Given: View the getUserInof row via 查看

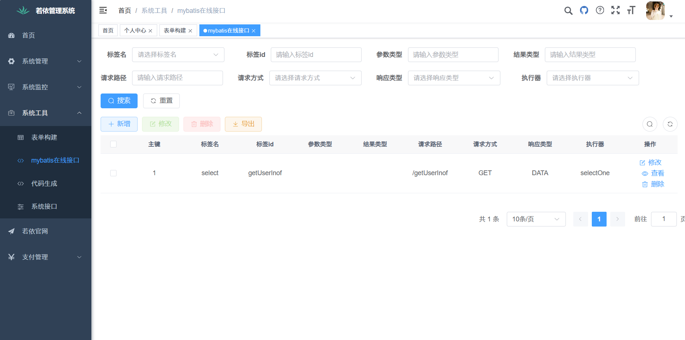Looking at the screenshot, I should pyautogui.click(x=653, y=173).
